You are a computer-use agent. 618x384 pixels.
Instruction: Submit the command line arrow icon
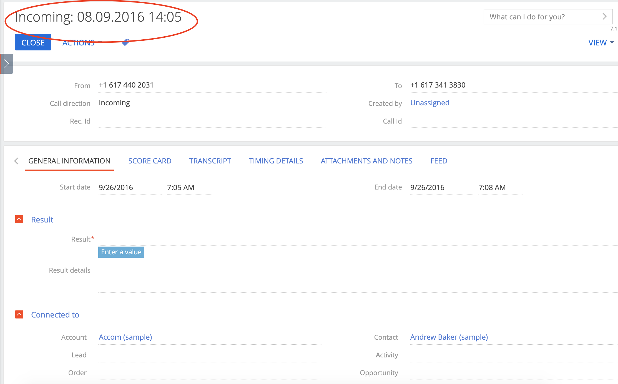(604, 17)
